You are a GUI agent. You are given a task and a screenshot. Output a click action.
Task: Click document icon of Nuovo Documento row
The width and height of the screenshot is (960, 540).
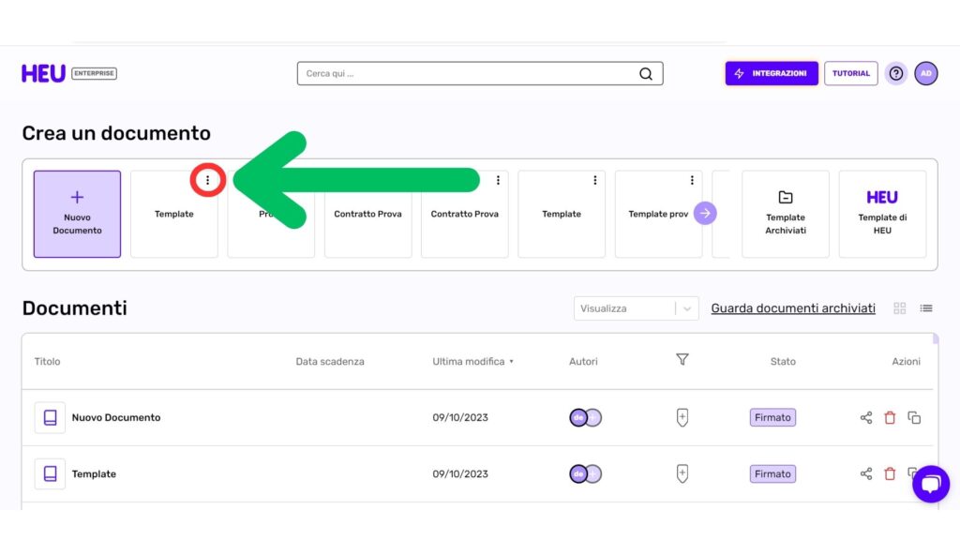(x=51, y=417)
